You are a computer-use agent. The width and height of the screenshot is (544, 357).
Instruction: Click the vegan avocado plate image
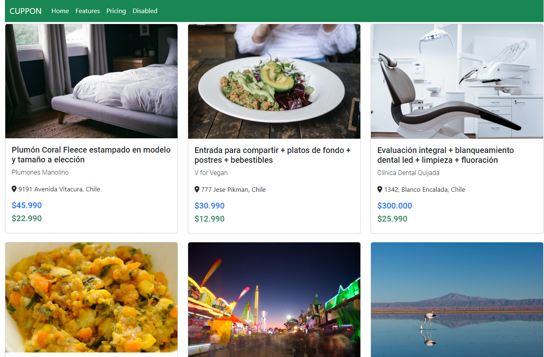(274, 81)
